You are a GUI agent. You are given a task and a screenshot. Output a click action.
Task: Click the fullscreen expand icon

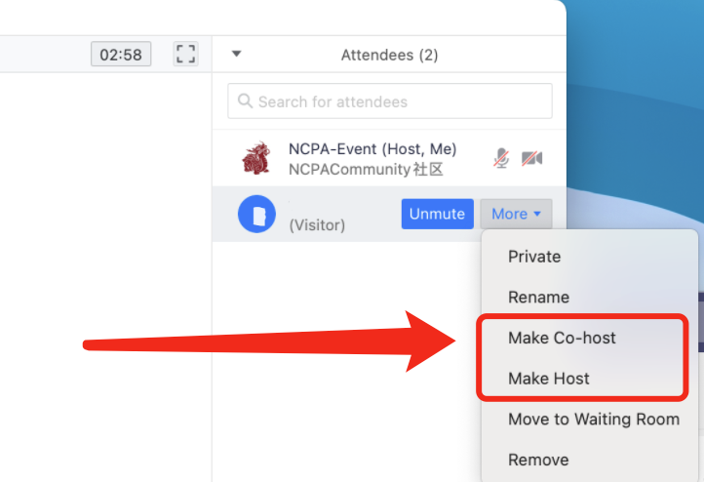click(x=185, y=54)
